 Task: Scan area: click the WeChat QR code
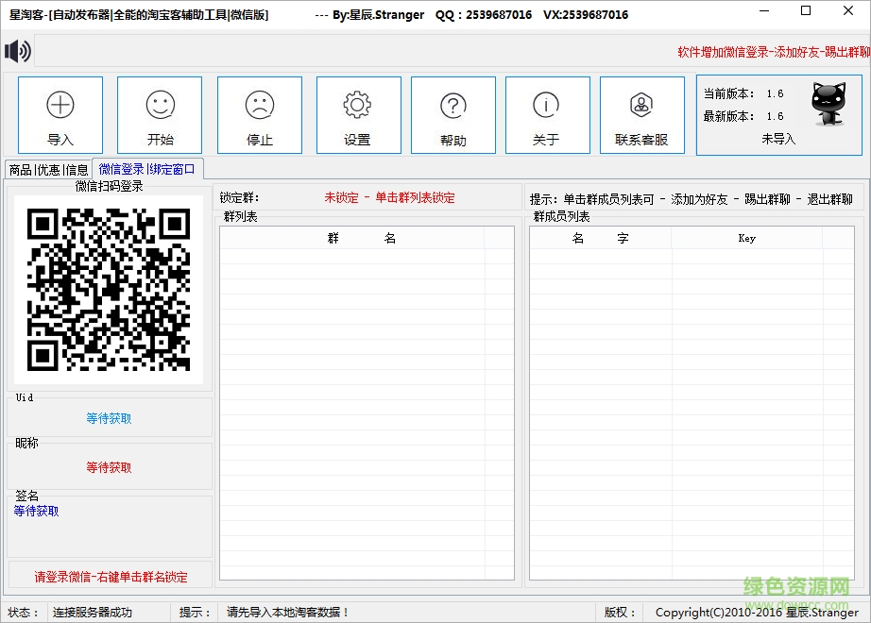coord(110,288)
